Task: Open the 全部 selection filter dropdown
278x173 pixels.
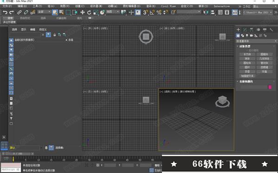Action: 44,12
